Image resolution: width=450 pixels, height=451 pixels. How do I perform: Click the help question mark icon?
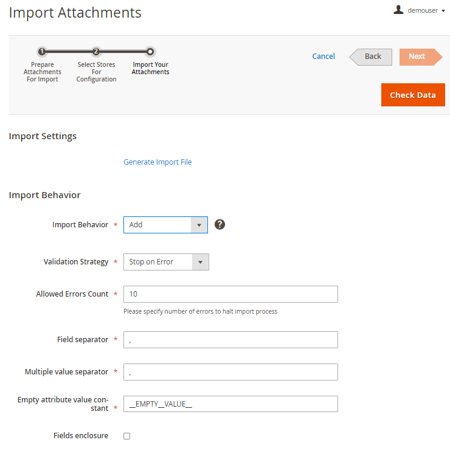[220, 224]
